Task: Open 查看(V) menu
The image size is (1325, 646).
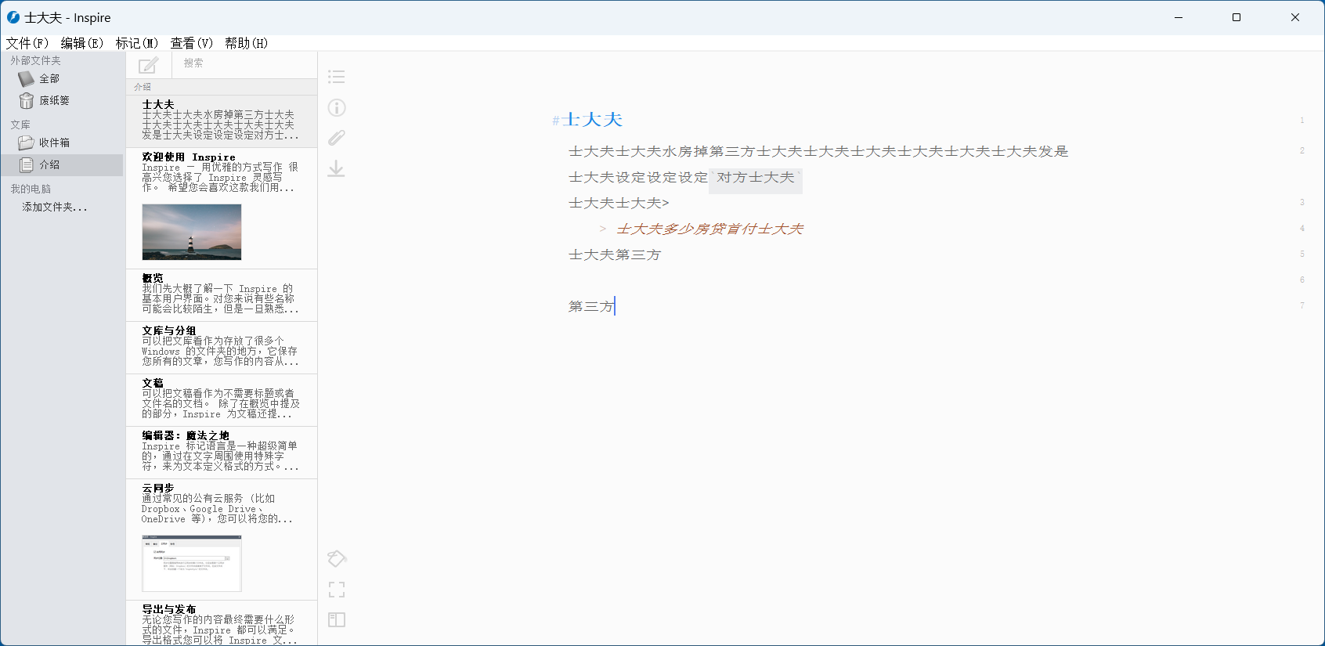Action: click(192, 43)
